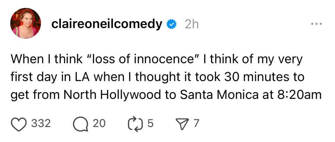Click the 2h timestamp
The height and width of the screenshot is (142, 335).
[191, 24]
